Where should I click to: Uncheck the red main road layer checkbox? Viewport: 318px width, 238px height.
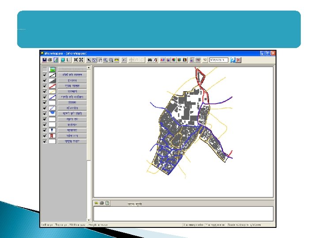click(x=45, y=86)
